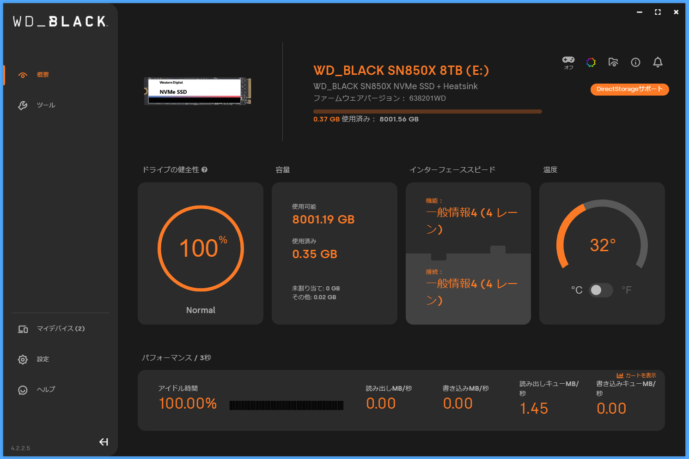Click the idle time activity bar graph
Screen dimensions: 689x459
pyautogui.click(x=287, y=405)
